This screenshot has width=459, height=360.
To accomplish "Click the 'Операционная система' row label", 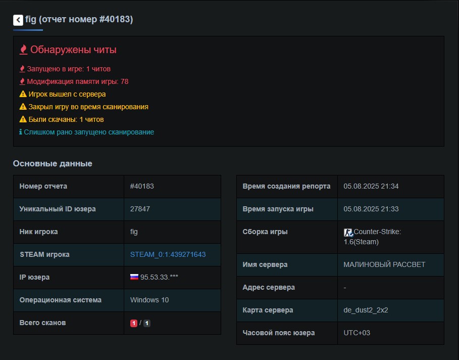I will 61,300.
